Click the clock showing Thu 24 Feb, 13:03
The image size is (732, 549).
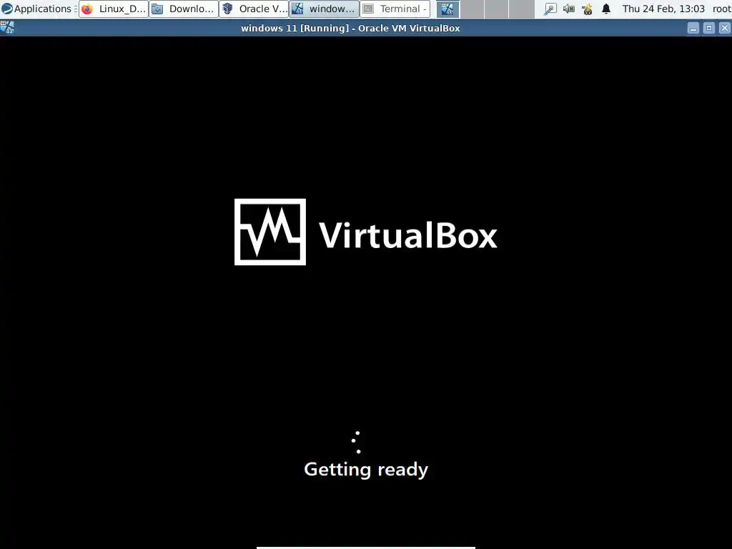coord(663,9)
